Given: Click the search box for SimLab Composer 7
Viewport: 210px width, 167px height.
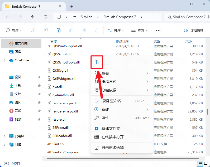Looking at the screenshot, I should [x=187, y=17].
